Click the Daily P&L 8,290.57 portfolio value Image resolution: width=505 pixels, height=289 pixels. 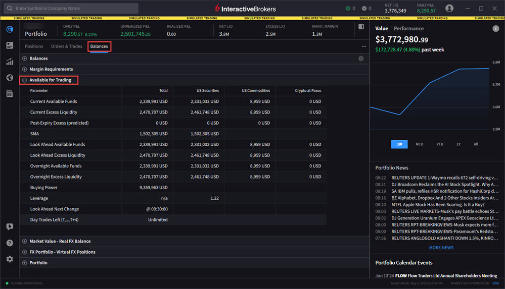73,34
